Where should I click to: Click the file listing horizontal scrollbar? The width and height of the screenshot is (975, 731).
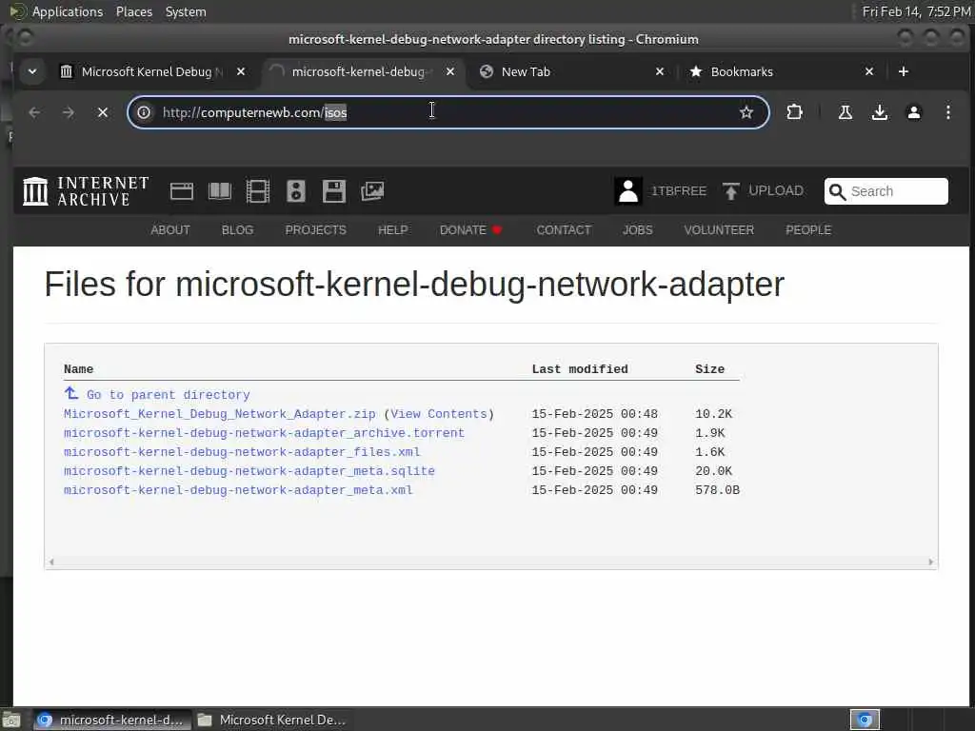click(491, 562)
